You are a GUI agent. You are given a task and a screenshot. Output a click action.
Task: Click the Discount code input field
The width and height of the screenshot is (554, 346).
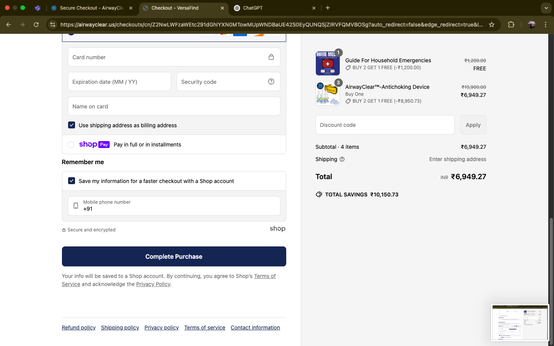(385, 125)
